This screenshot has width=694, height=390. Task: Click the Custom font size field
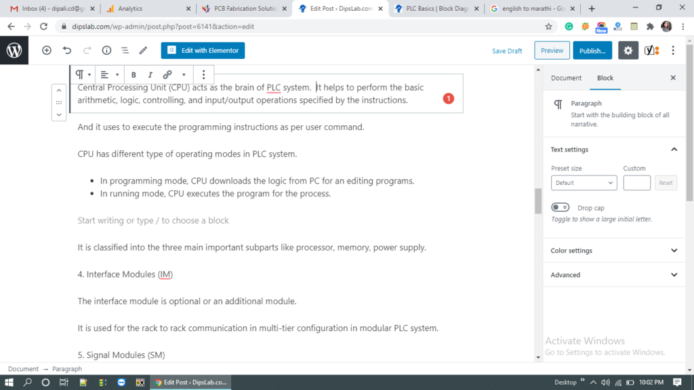(636, 183)
